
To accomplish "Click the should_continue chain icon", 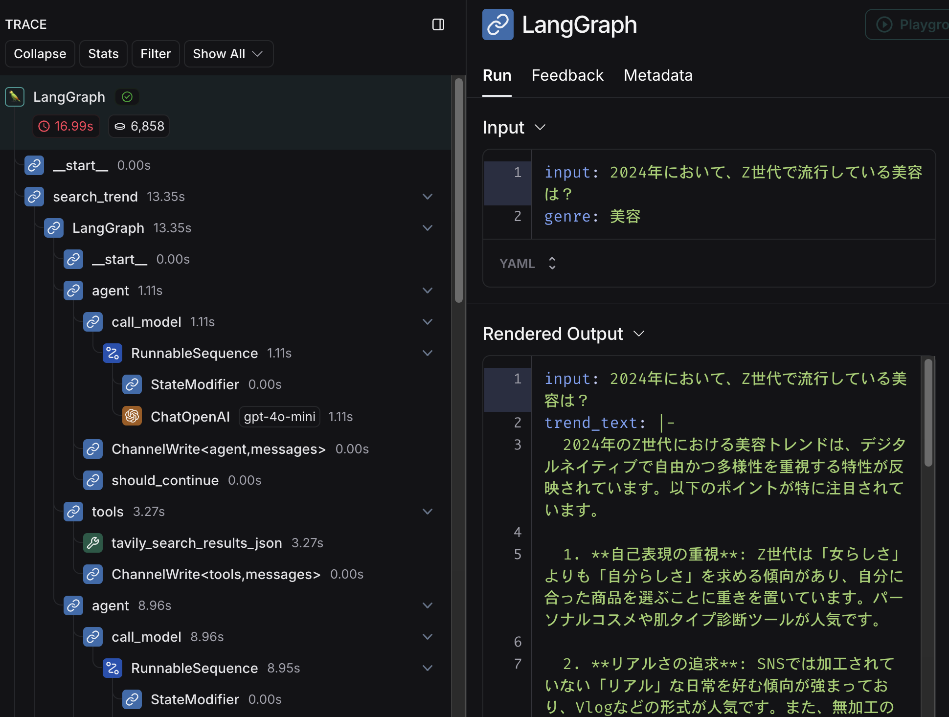I will (93, 480).
